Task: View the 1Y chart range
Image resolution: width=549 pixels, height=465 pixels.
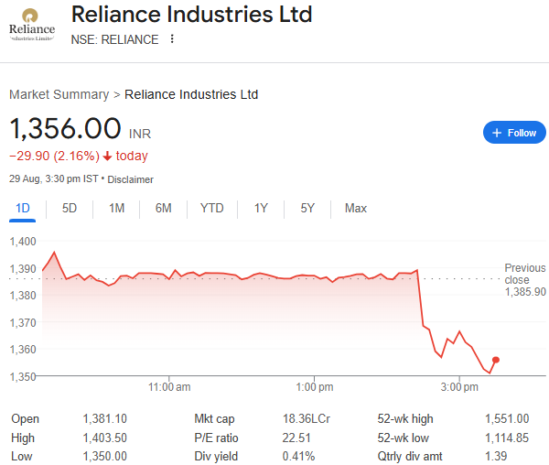Action: (x=261, y=208)
